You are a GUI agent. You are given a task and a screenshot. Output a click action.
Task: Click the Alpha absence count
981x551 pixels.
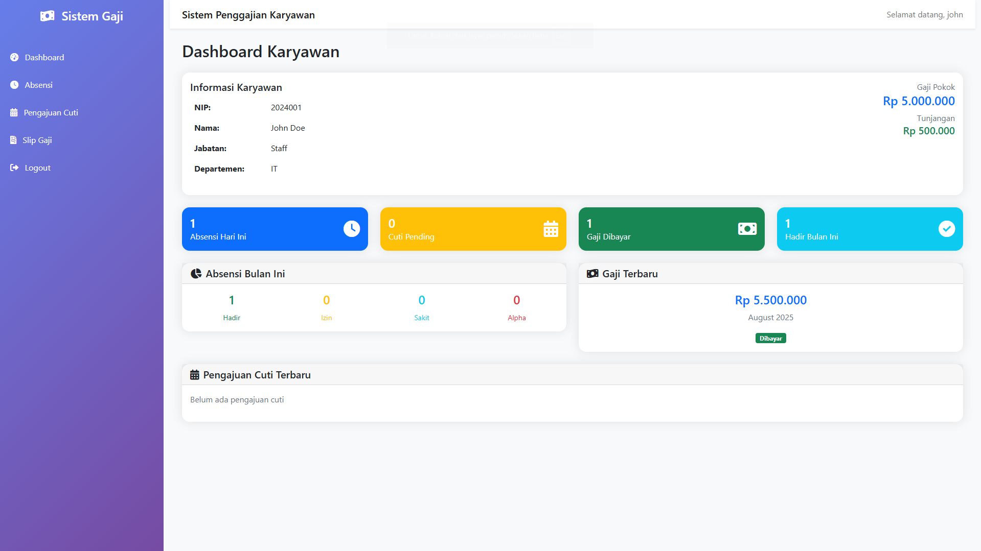pos(516,300)
